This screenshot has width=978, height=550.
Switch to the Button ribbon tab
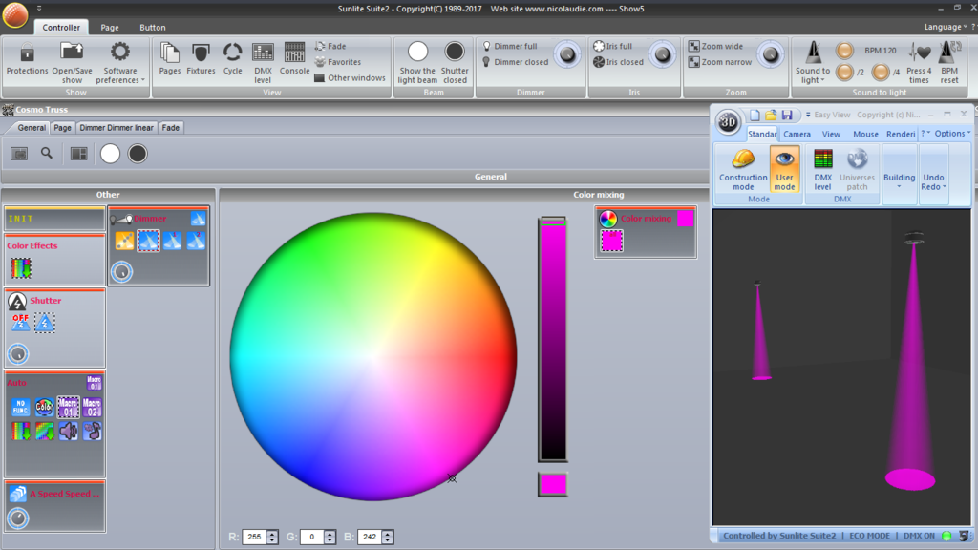(x=152, y=28)
